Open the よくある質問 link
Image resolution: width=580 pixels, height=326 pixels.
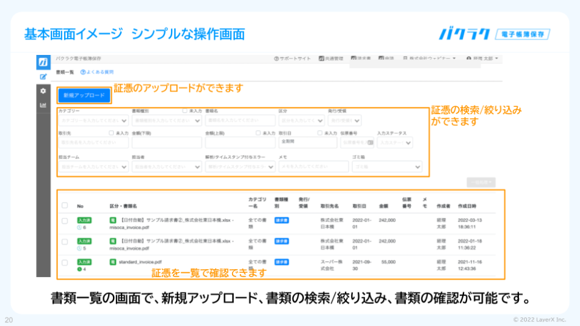click(x=97, y=72)
